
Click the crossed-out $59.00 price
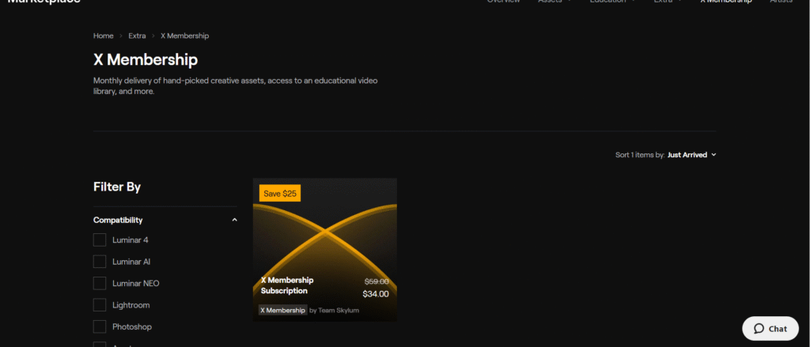pos(377,281)
